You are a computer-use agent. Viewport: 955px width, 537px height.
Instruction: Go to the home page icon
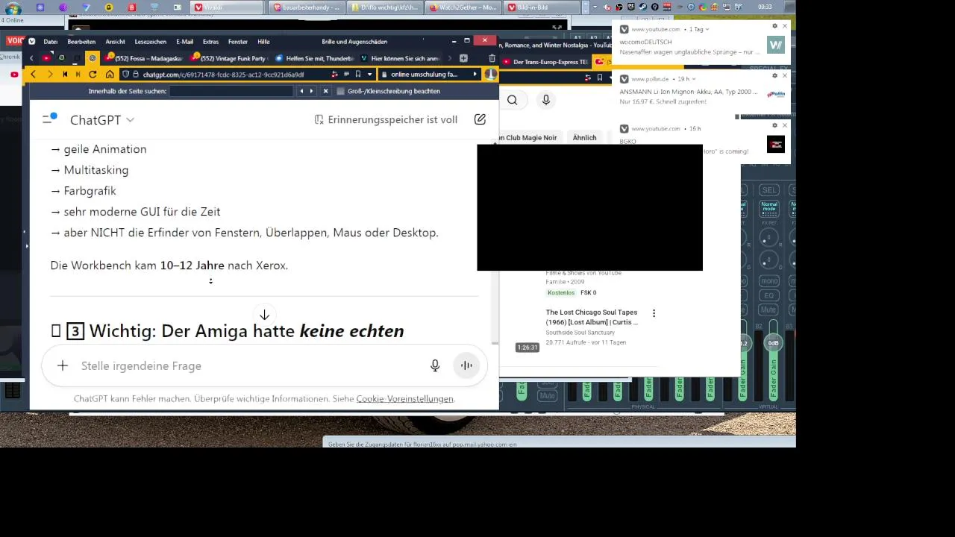point(110,75)
